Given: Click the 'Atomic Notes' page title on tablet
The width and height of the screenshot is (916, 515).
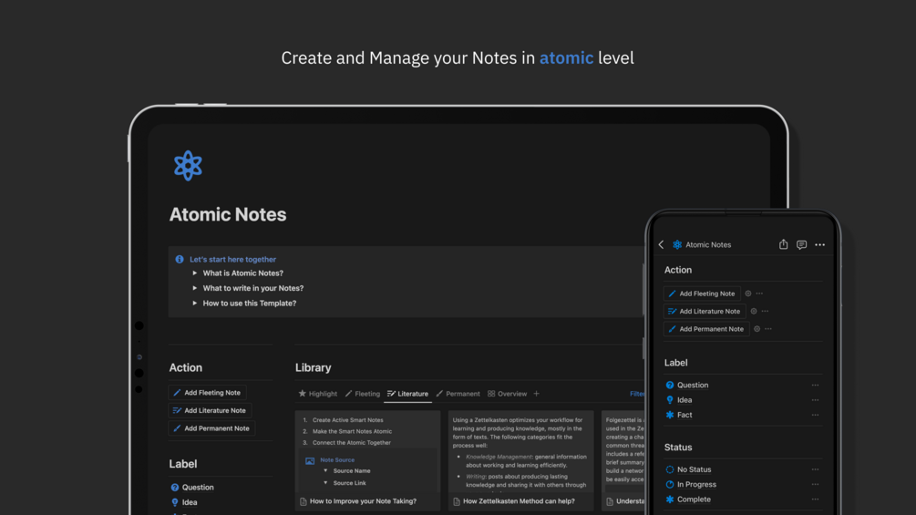Looking at the screenshot, I should [228, 214].
